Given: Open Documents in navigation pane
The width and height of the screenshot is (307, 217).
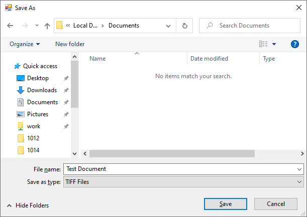Looking at the screenshot, I should (x=37, y=102).
